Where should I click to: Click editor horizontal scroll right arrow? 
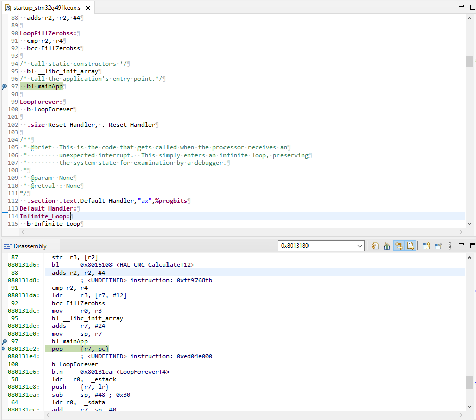click(461, 232)
